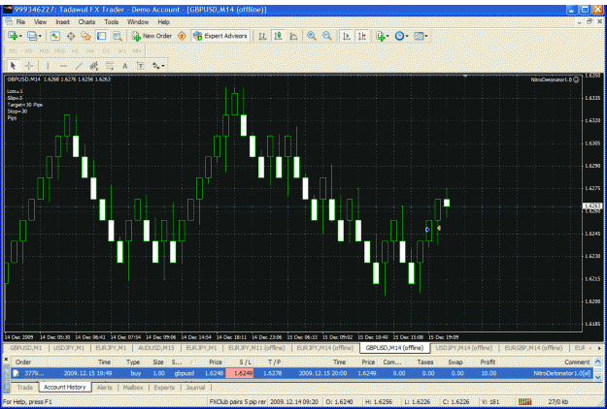Open the Profiles toolbar icon
Image resolution: width=607 pixels, height=409 pixels.
coord(32,36)
